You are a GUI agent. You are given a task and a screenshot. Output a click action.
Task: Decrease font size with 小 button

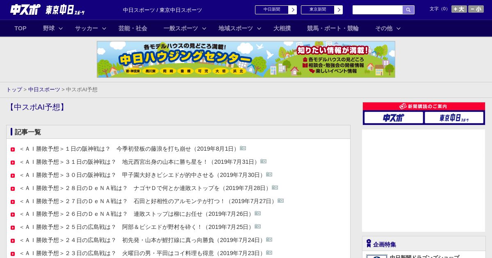476,9
